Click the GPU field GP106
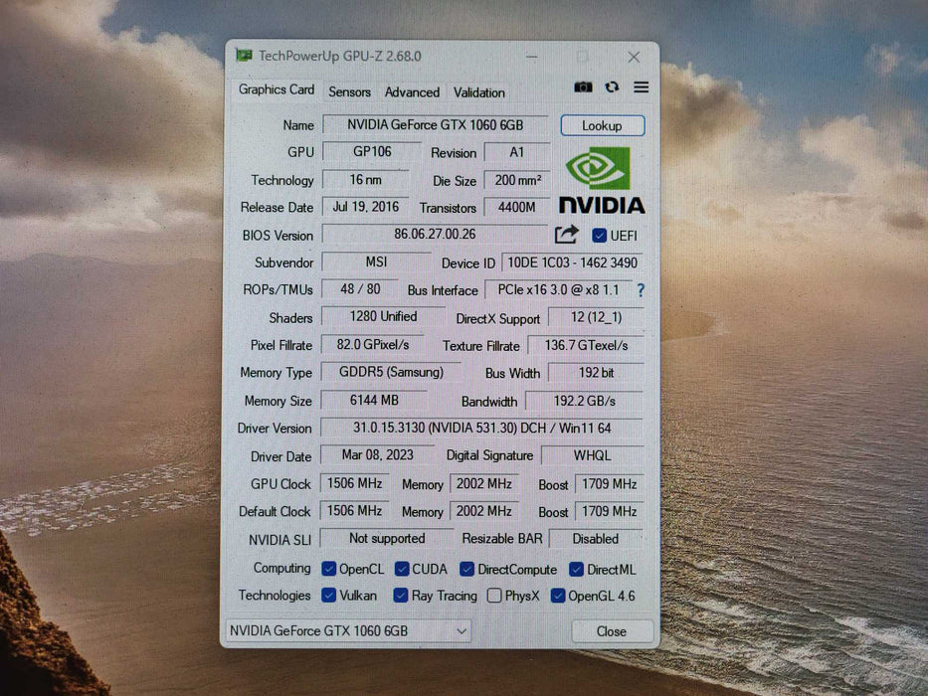 click(372, 151)
